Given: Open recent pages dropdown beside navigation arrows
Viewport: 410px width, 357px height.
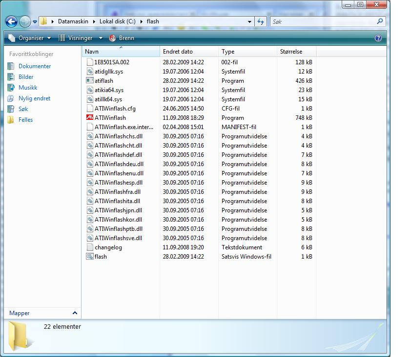Looking at the screenshot, I should [x=35, y=22].
